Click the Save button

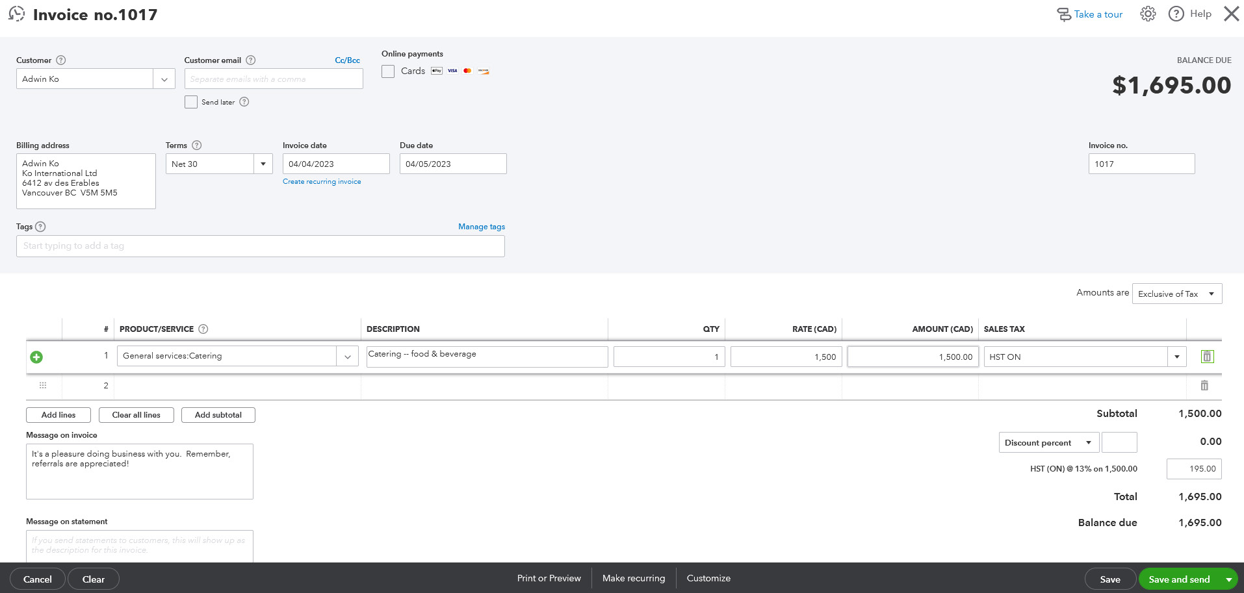(x=1110, y=579)
